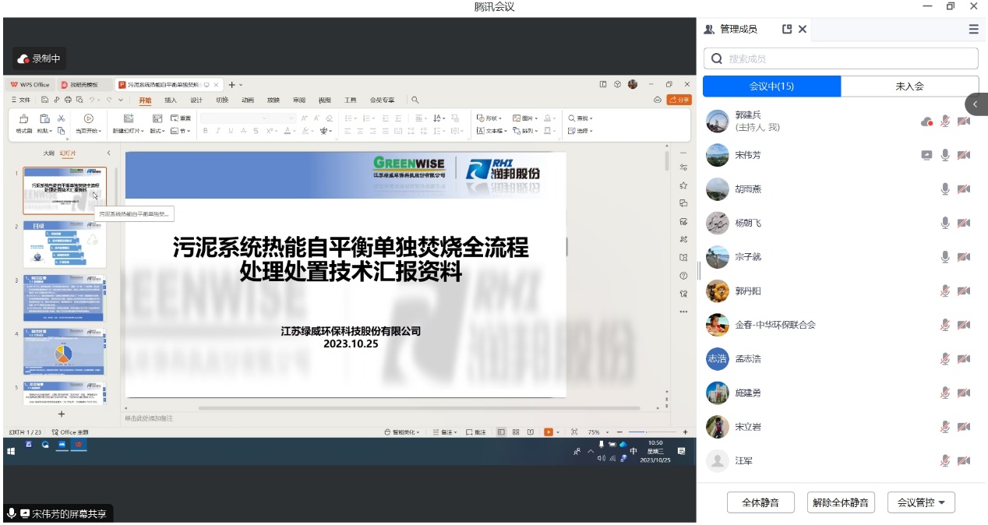This screenshot has width=988, height=525.
Task: Click 郭丹阳's profile avatar
Action: (717, 291)
